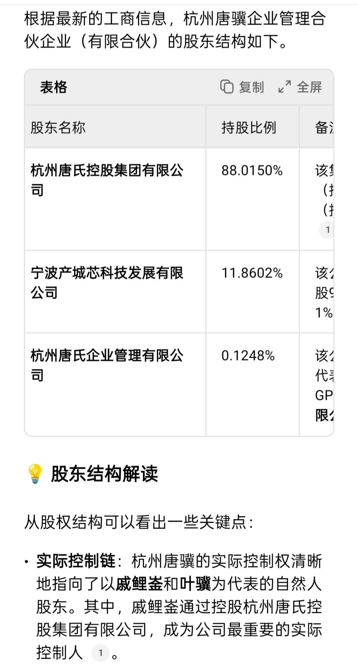The height and width of the screenshot is (670, 358).
Task: Click the fullscreen expand arrows icon
Action: click(284, 87)
